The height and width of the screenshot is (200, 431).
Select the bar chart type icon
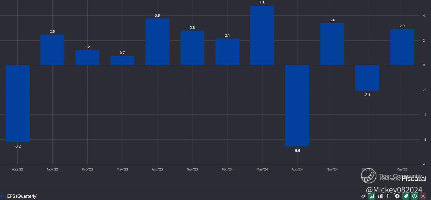(372, 196)
